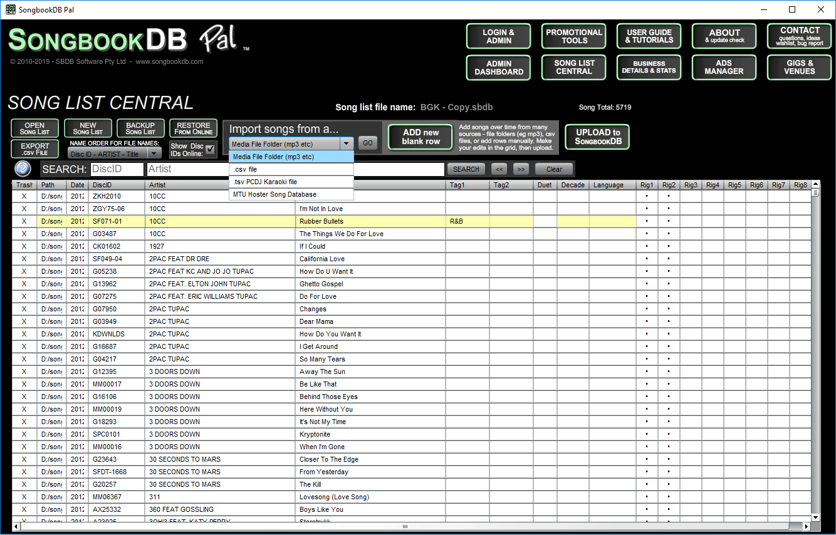Click the Rig1 dot for Ghetto Gospel
This screenshot has width=836, height=535.
click(x=647, y=284)
